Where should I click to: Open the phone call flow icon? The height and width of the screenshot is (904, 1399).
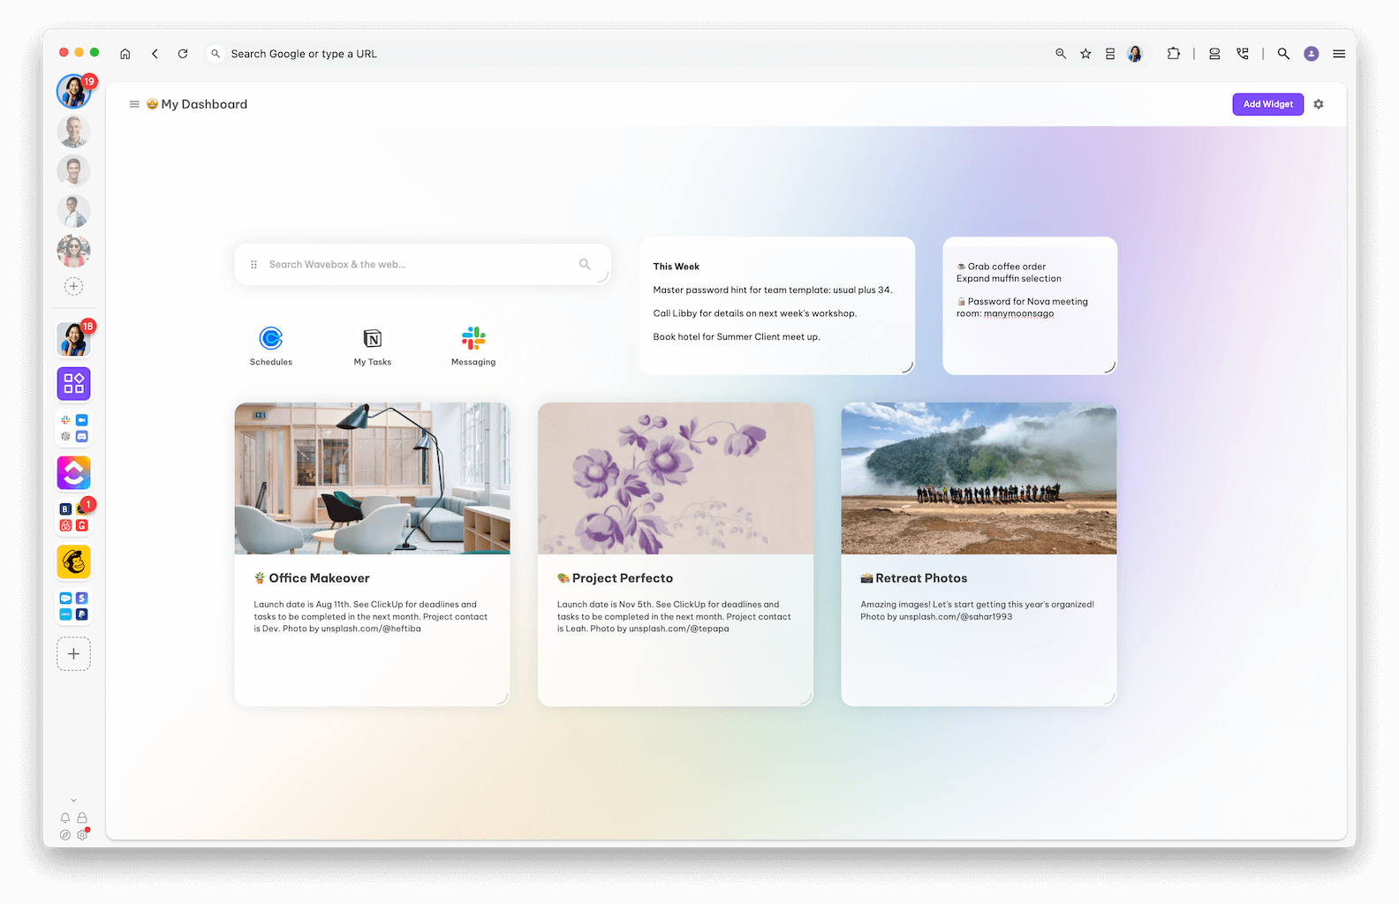(1243, 54)
